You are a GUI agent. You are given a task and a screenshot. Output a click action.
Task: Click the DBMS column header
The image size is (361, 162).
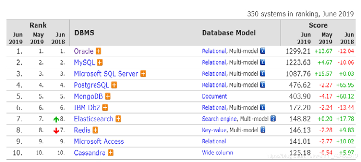click(84, 33)
